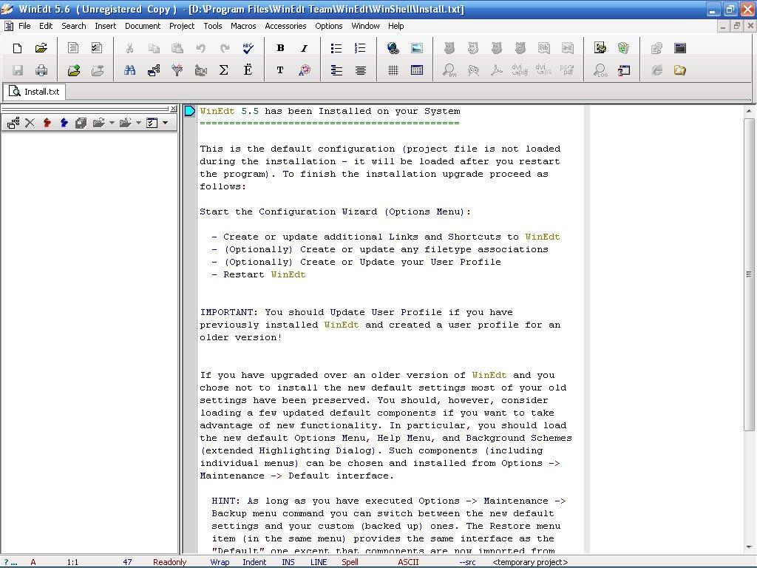The height and width of the screenshot is (568, 757).
Task: Open the Insert menu
Action: 105,26
